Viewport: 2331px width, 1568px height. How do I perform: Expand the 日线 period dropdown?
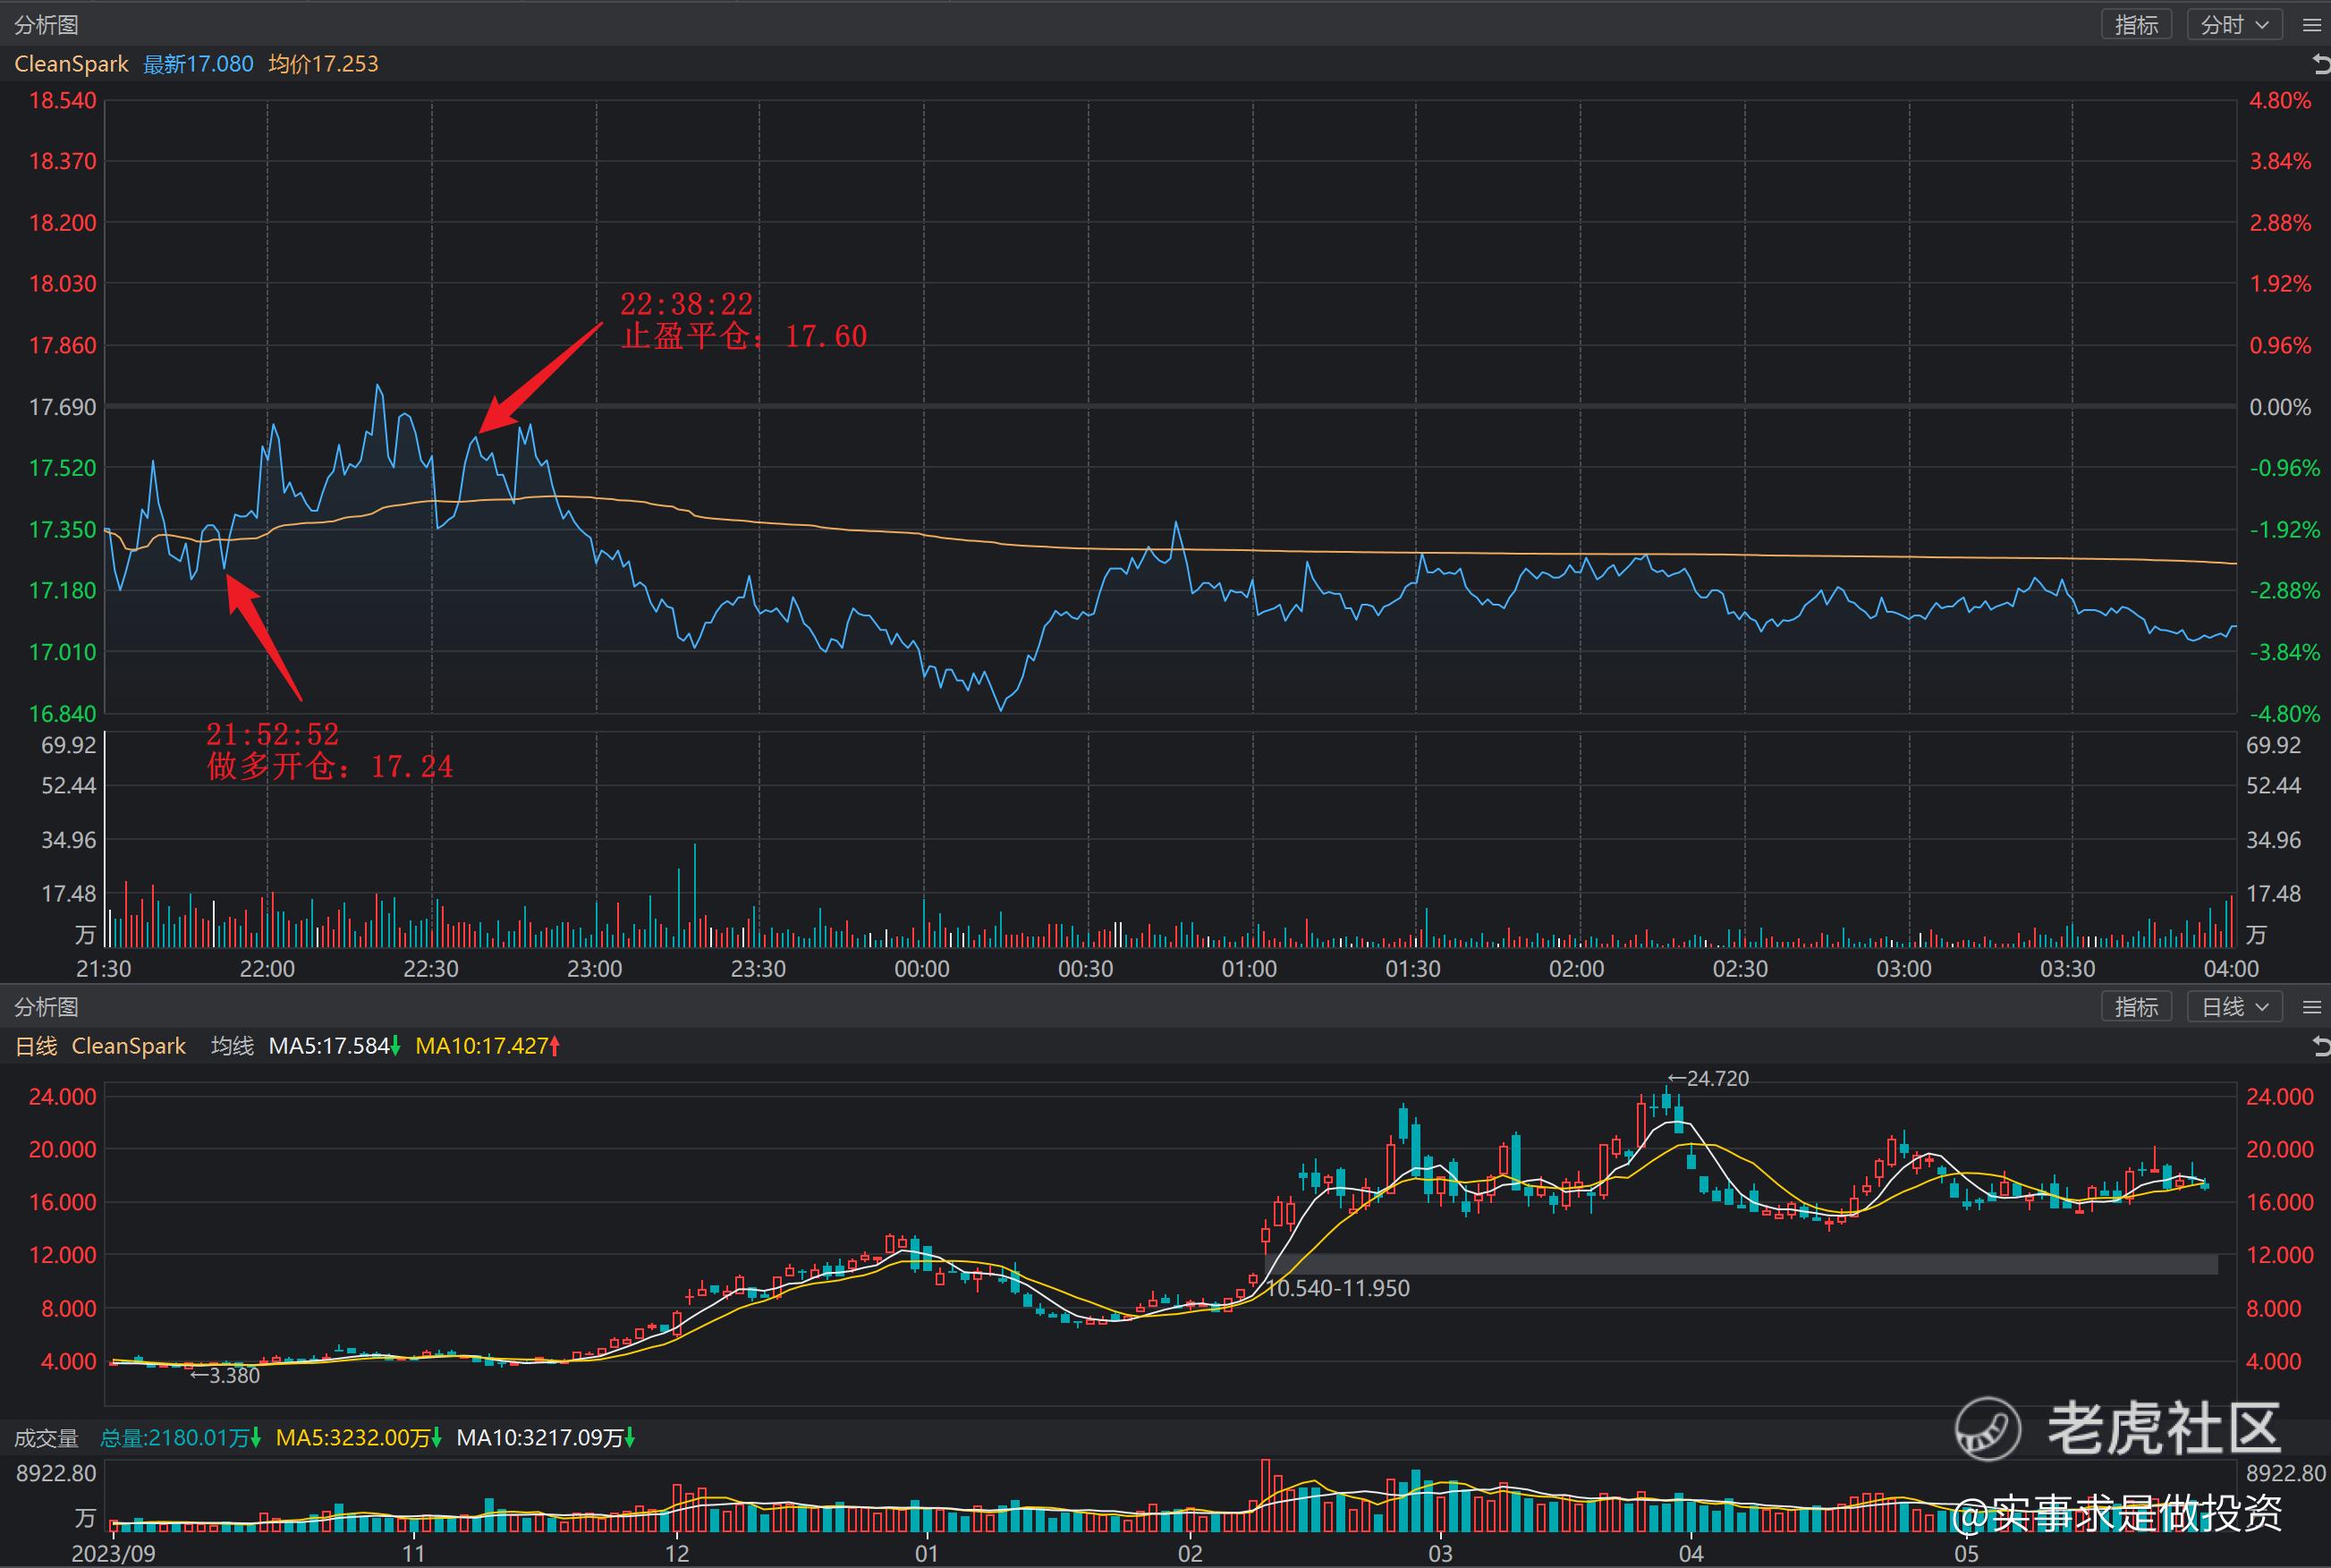(x=2234, y=1007)
